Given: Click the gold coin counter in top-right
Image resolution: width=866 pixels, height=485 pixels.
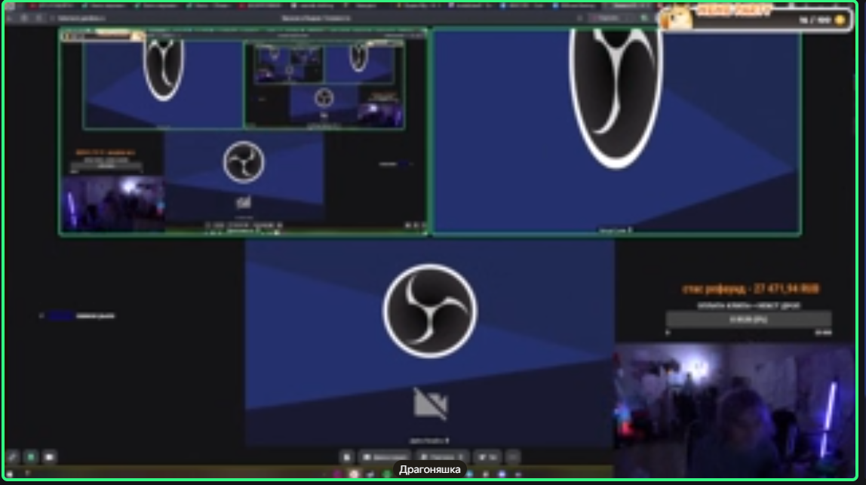Looking at the screenshot, I should pos(838,20).
